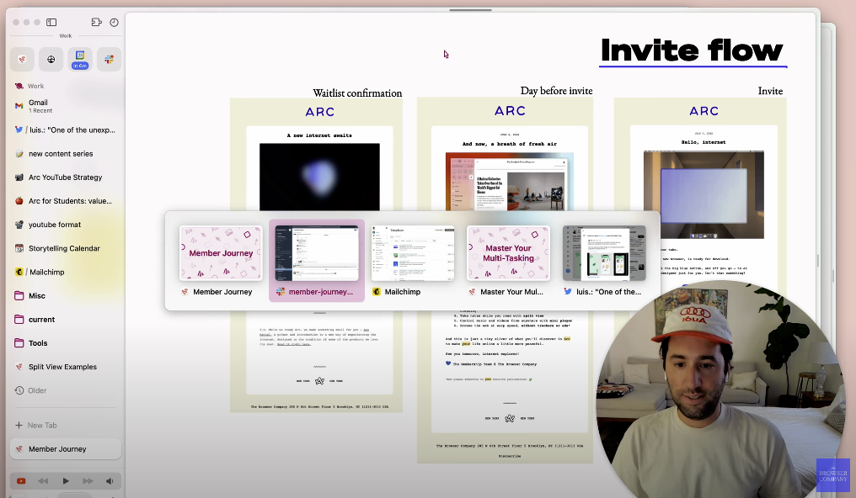Screen dimensions: 856x498
Task: Play media with the sidebar play button
Action: 66,481
